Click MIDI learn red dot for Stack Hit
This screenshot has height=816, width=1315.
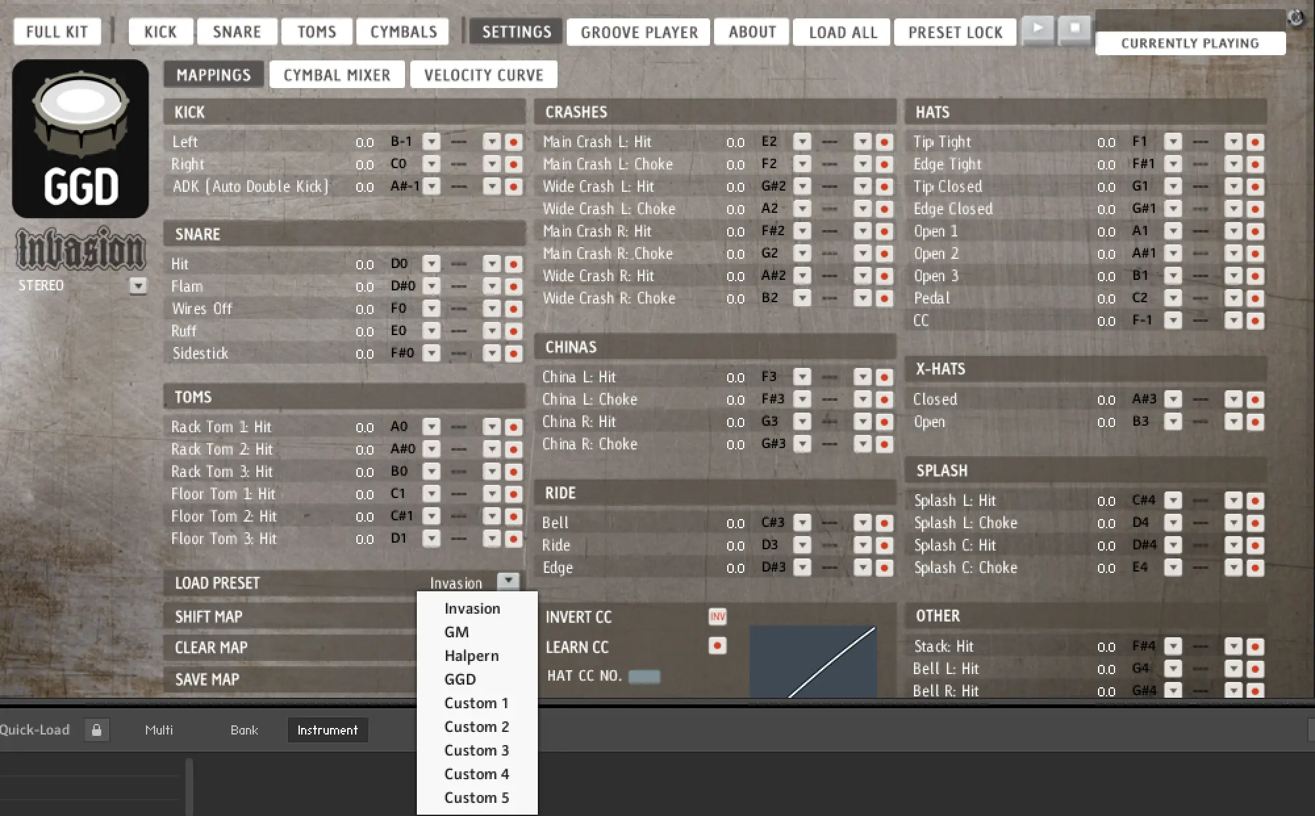coord(1255,646)
